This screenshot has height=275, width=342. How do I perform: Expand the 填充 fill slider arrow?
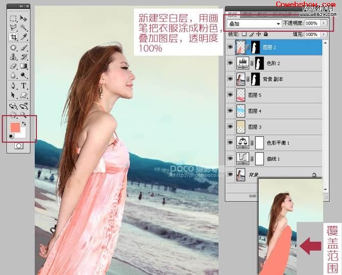324,34
